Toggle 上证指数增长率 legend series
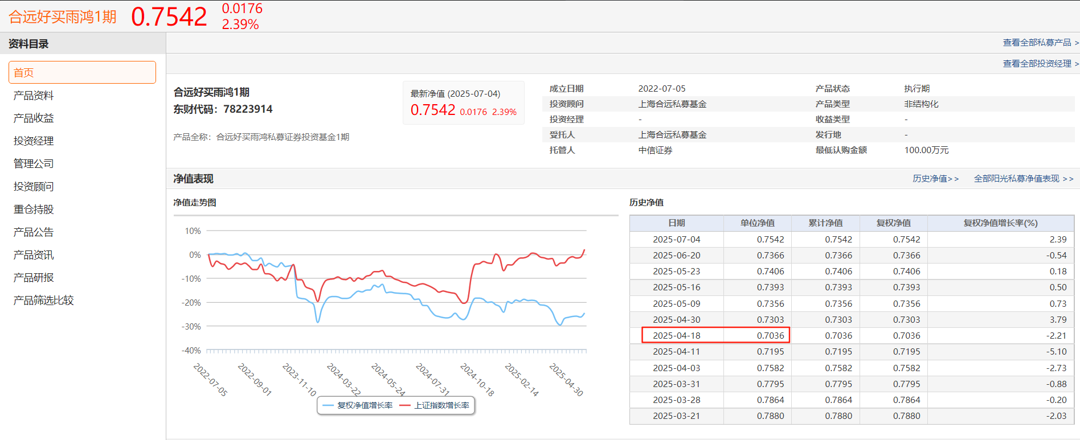 (435, 405)
